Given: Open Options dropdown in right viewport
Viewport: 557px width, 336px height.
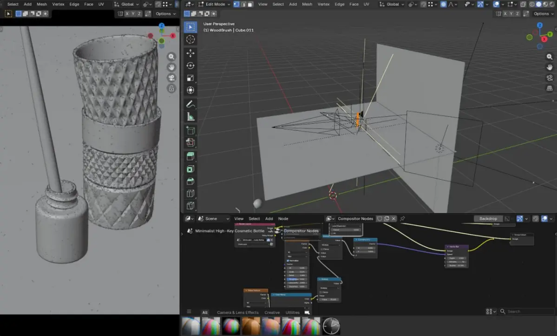Looking at the screenshot, I should pos(544,14).
